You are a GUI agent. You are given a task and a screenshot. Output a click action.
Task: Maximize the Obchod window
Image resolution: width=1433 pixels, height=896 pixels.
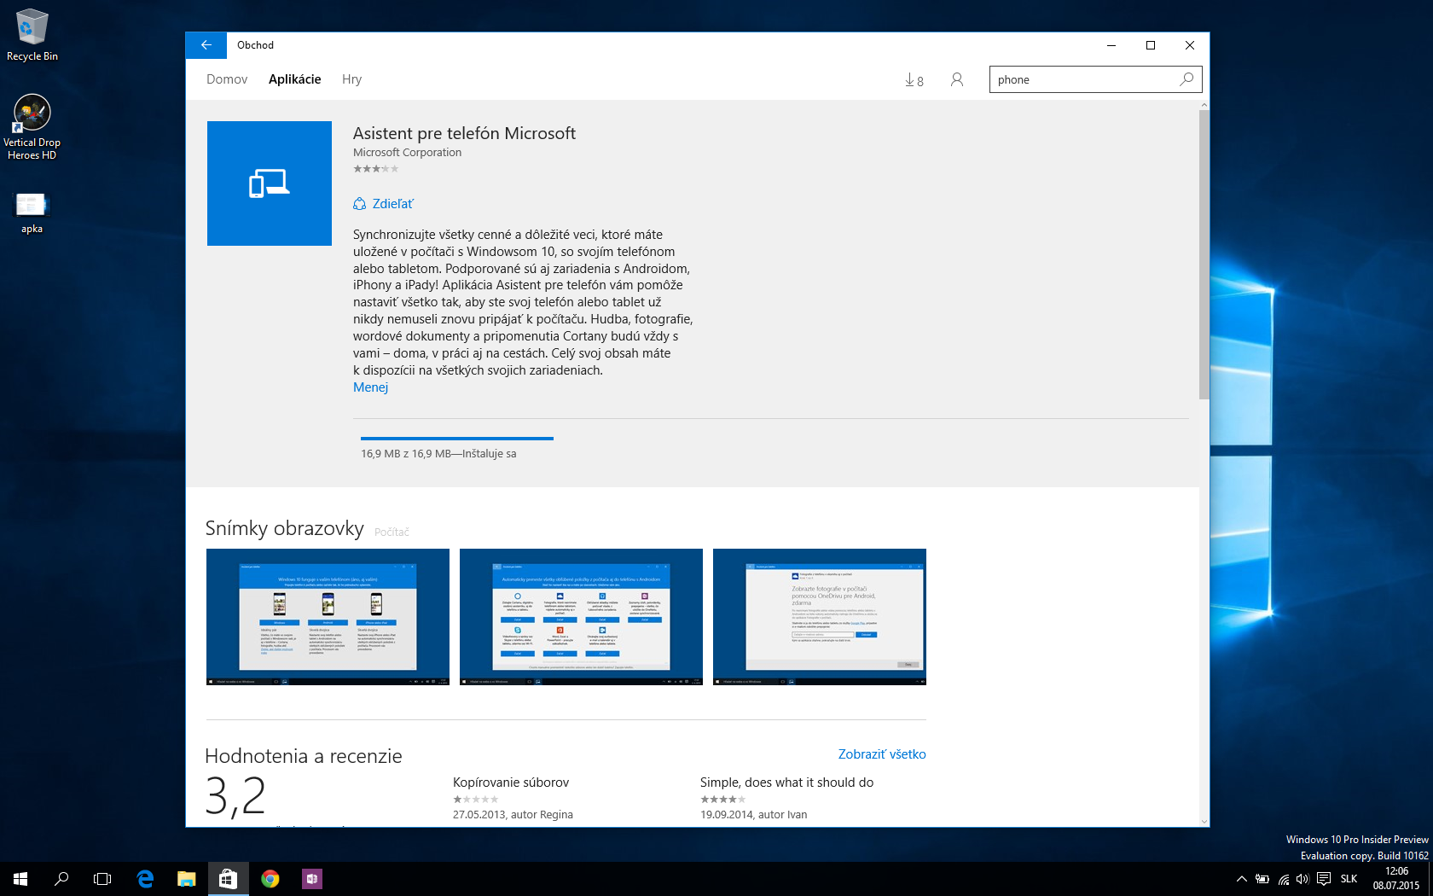(1151, 45)
